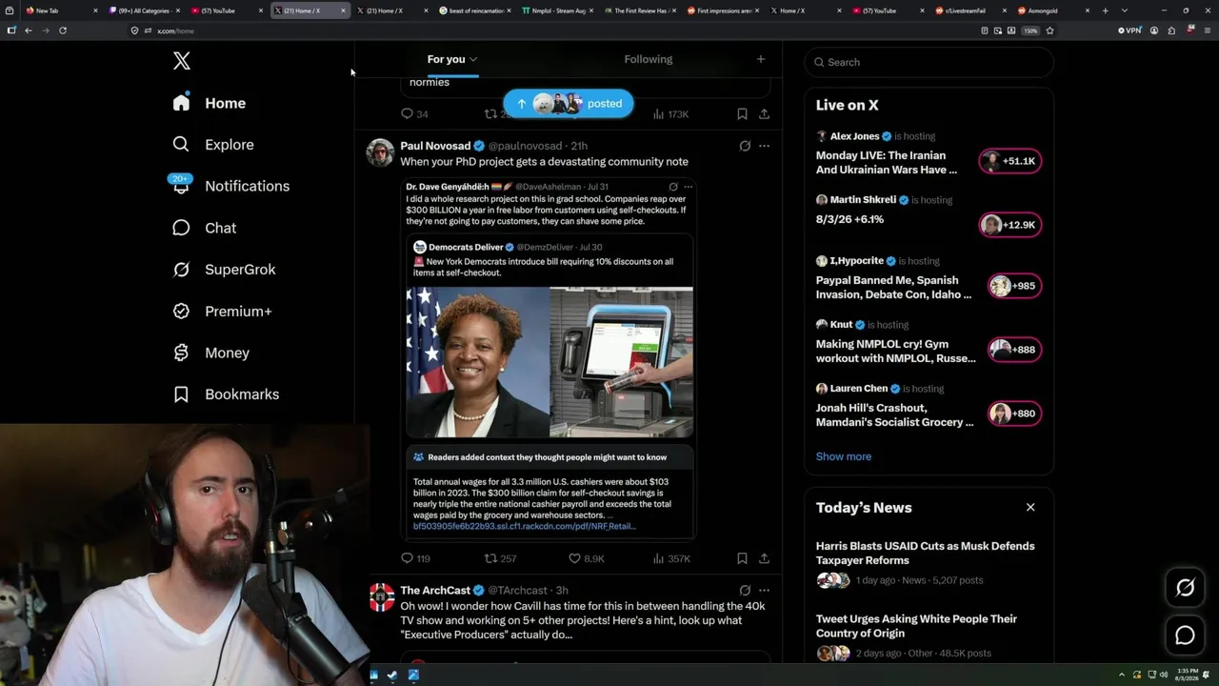
Task: Toggle the browser VPN button
Action: [1129, 30]
